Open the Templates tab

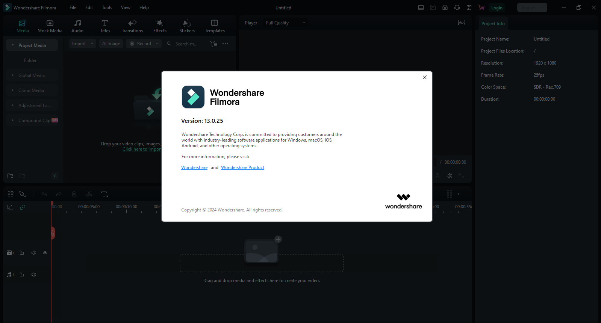tap(215, 26)
